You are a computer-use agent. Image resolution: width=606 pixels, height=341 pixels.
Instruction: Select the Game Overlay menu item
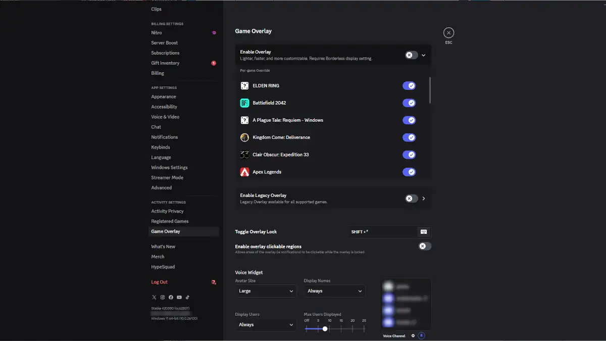point(184,231)
